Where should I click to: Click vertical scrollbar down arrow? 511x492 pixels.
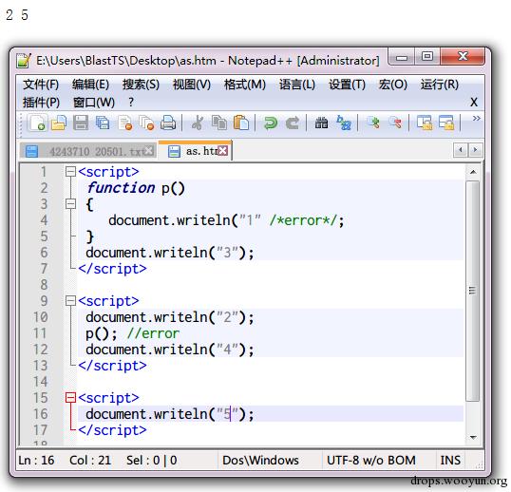[473, 437]
